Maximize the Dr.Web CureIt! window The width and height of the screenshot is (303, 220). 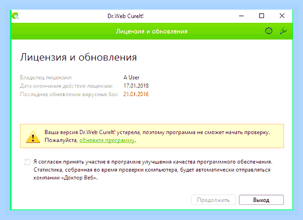[261, 16]
